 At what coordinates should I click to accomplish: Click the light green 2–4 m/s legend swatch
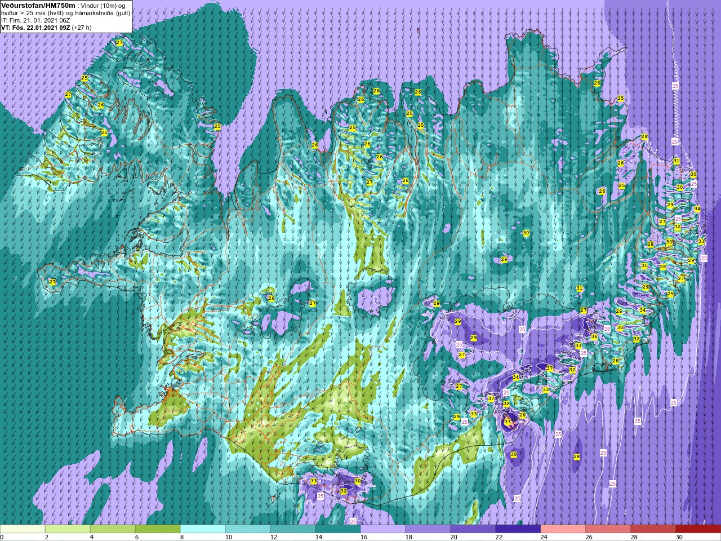tap(68, 529)
